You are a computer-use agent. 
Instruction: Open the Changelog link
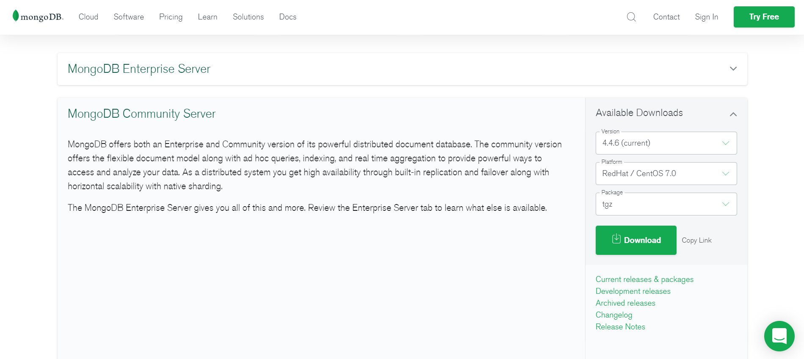614,315
